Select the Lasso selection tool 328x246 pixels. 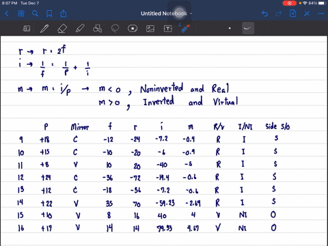[x=115, y=29]
